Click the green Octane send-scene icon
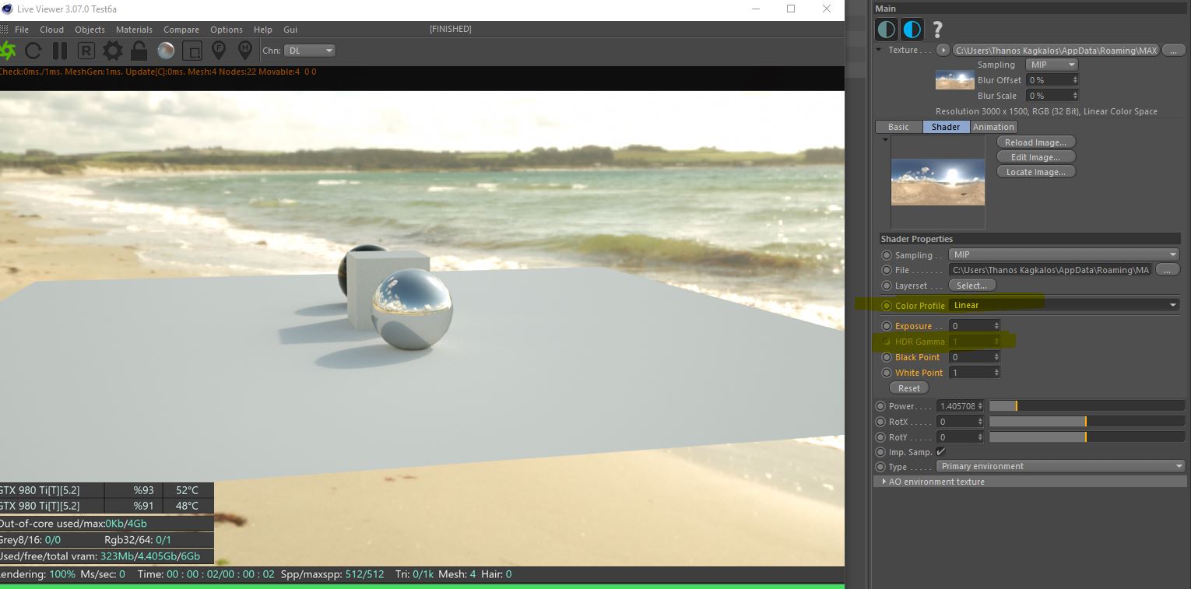1191x589 pixels. tap(7, 51)
